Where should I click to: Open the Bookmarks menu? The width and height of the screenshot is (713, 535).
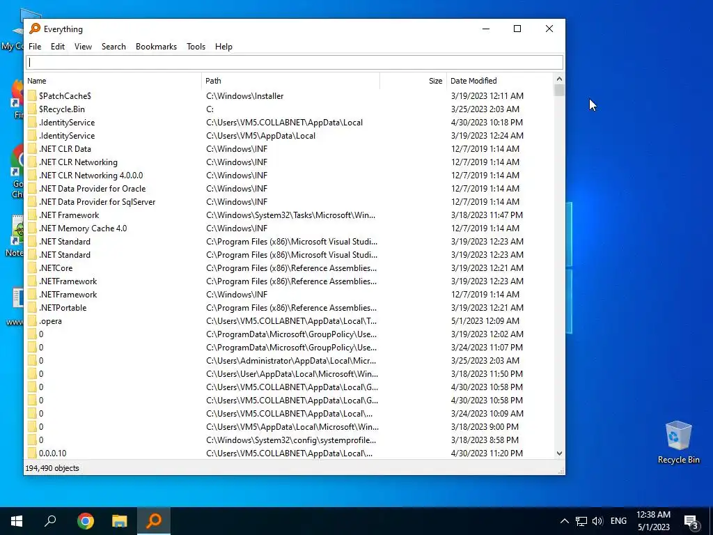[x=156, y=47]
